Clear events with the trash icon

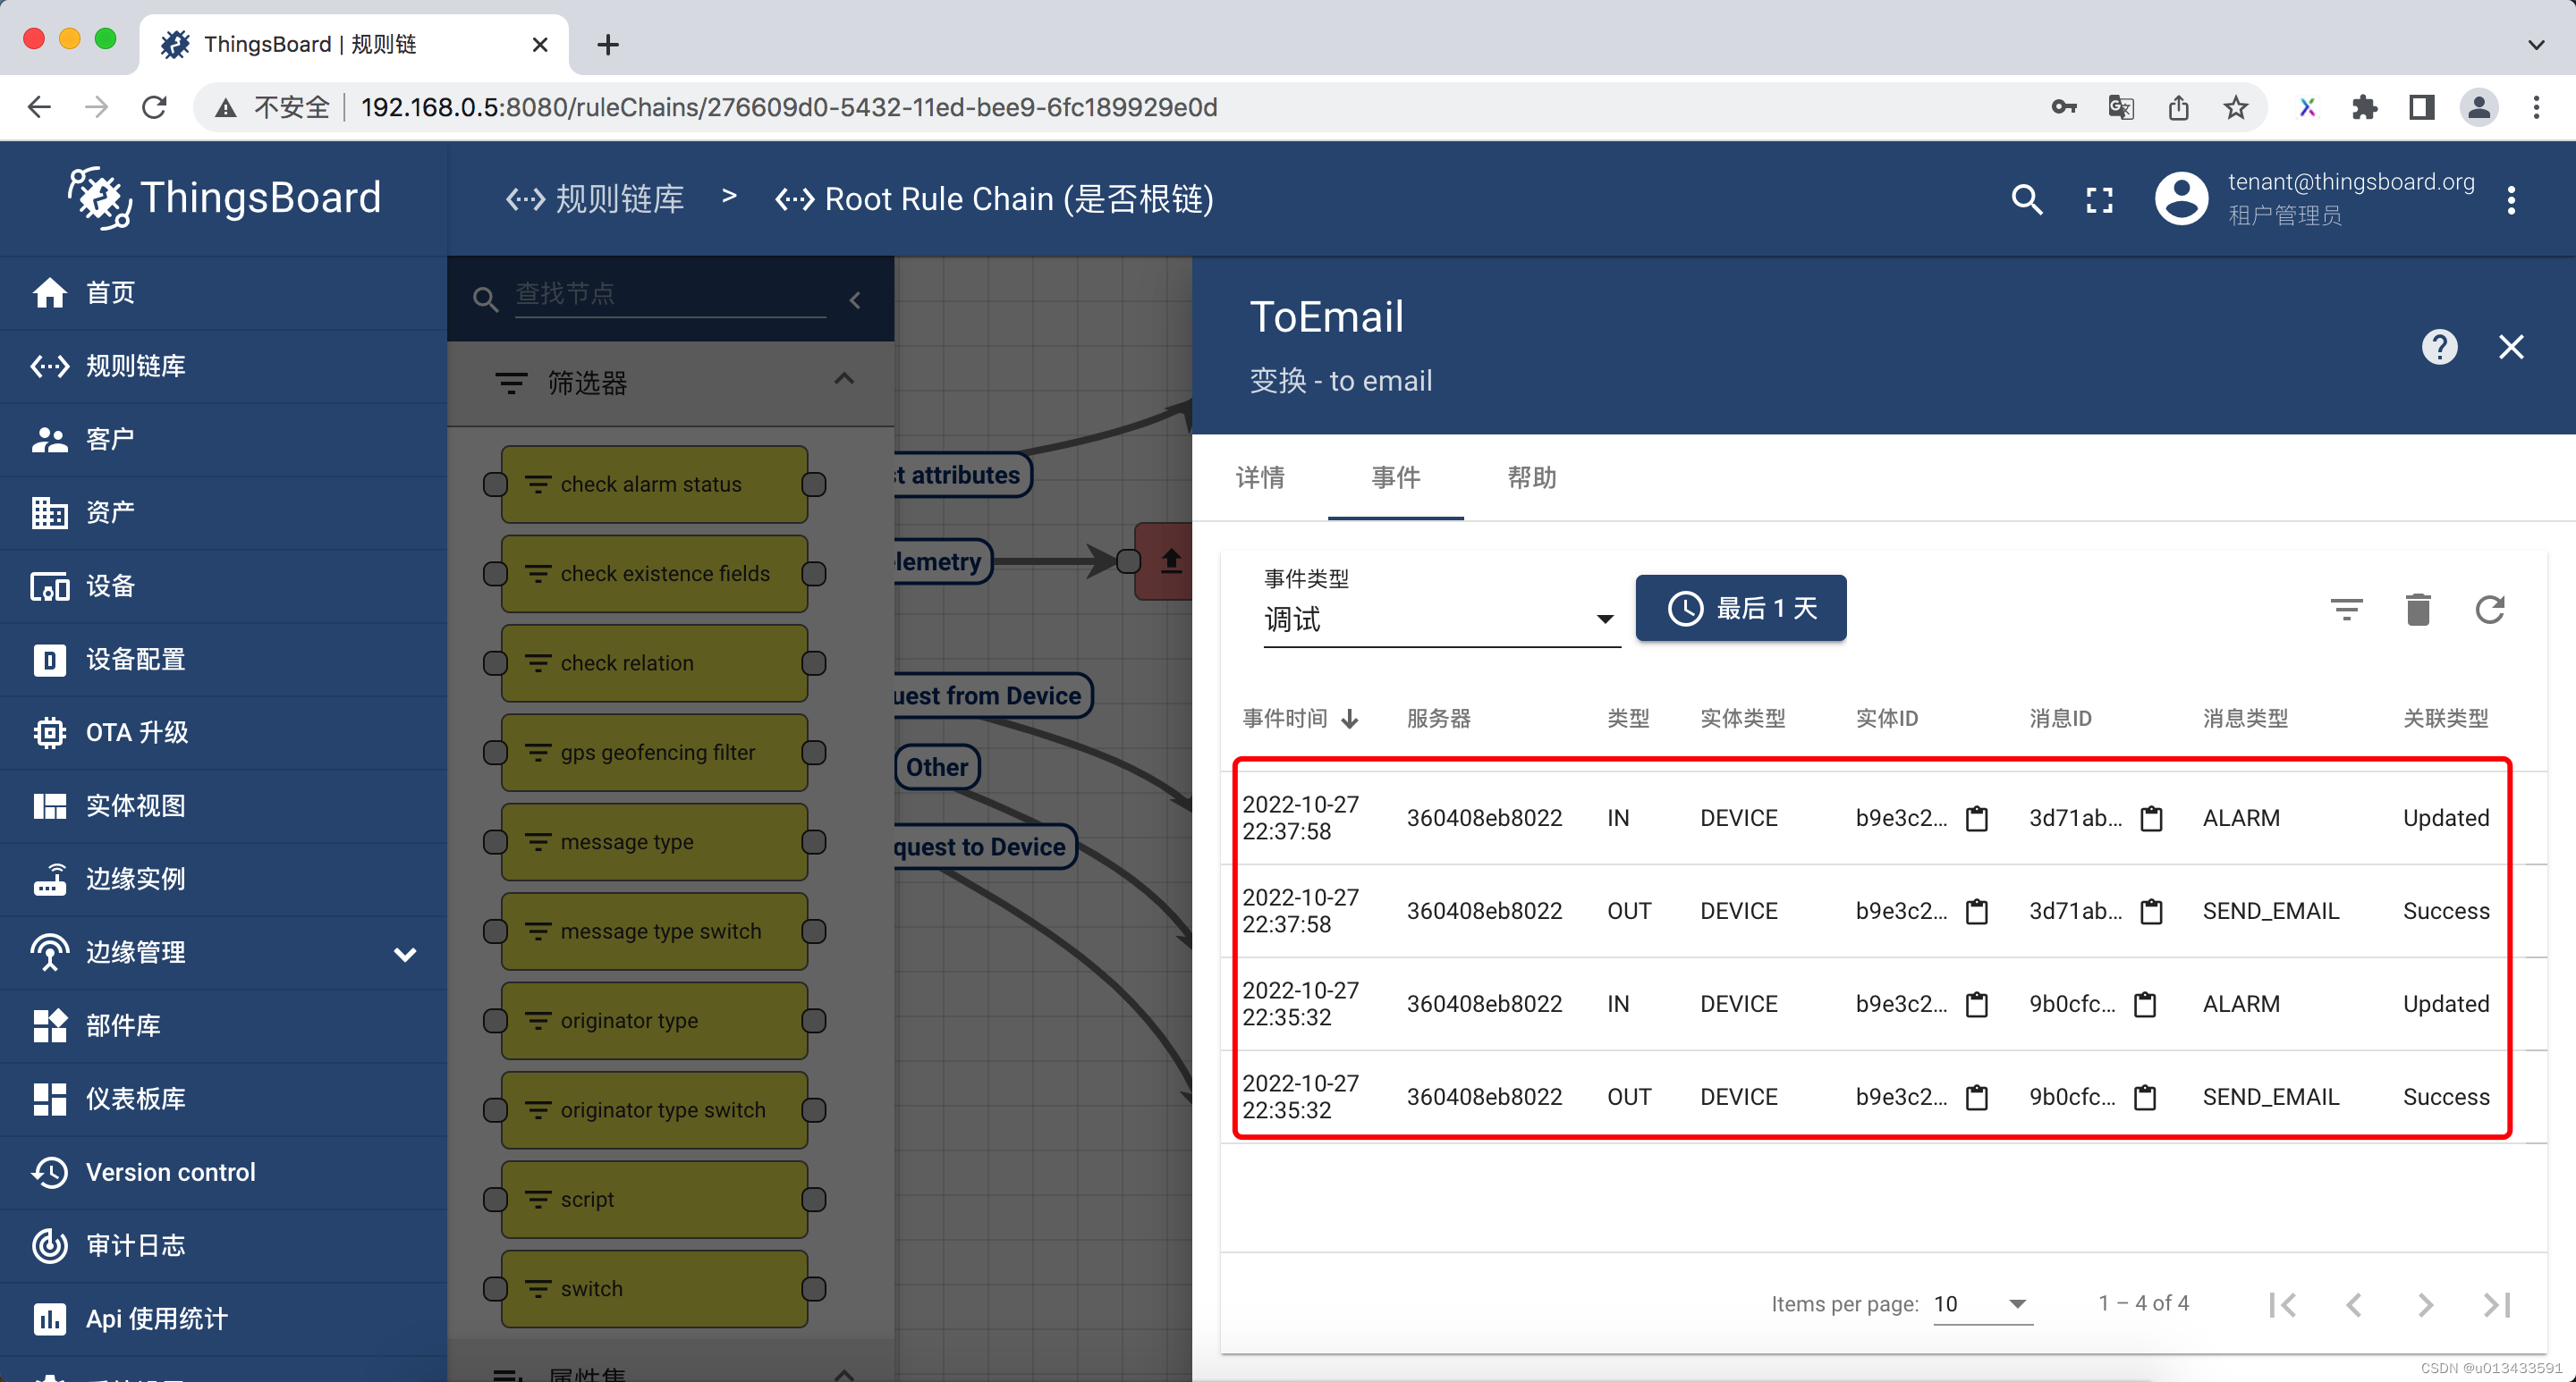[2418, 610]
